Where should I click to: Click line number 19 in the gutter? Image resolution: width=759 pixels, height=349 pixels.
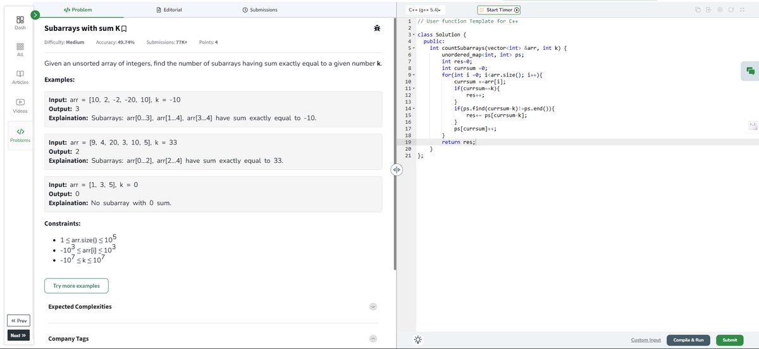click(407, 143)
